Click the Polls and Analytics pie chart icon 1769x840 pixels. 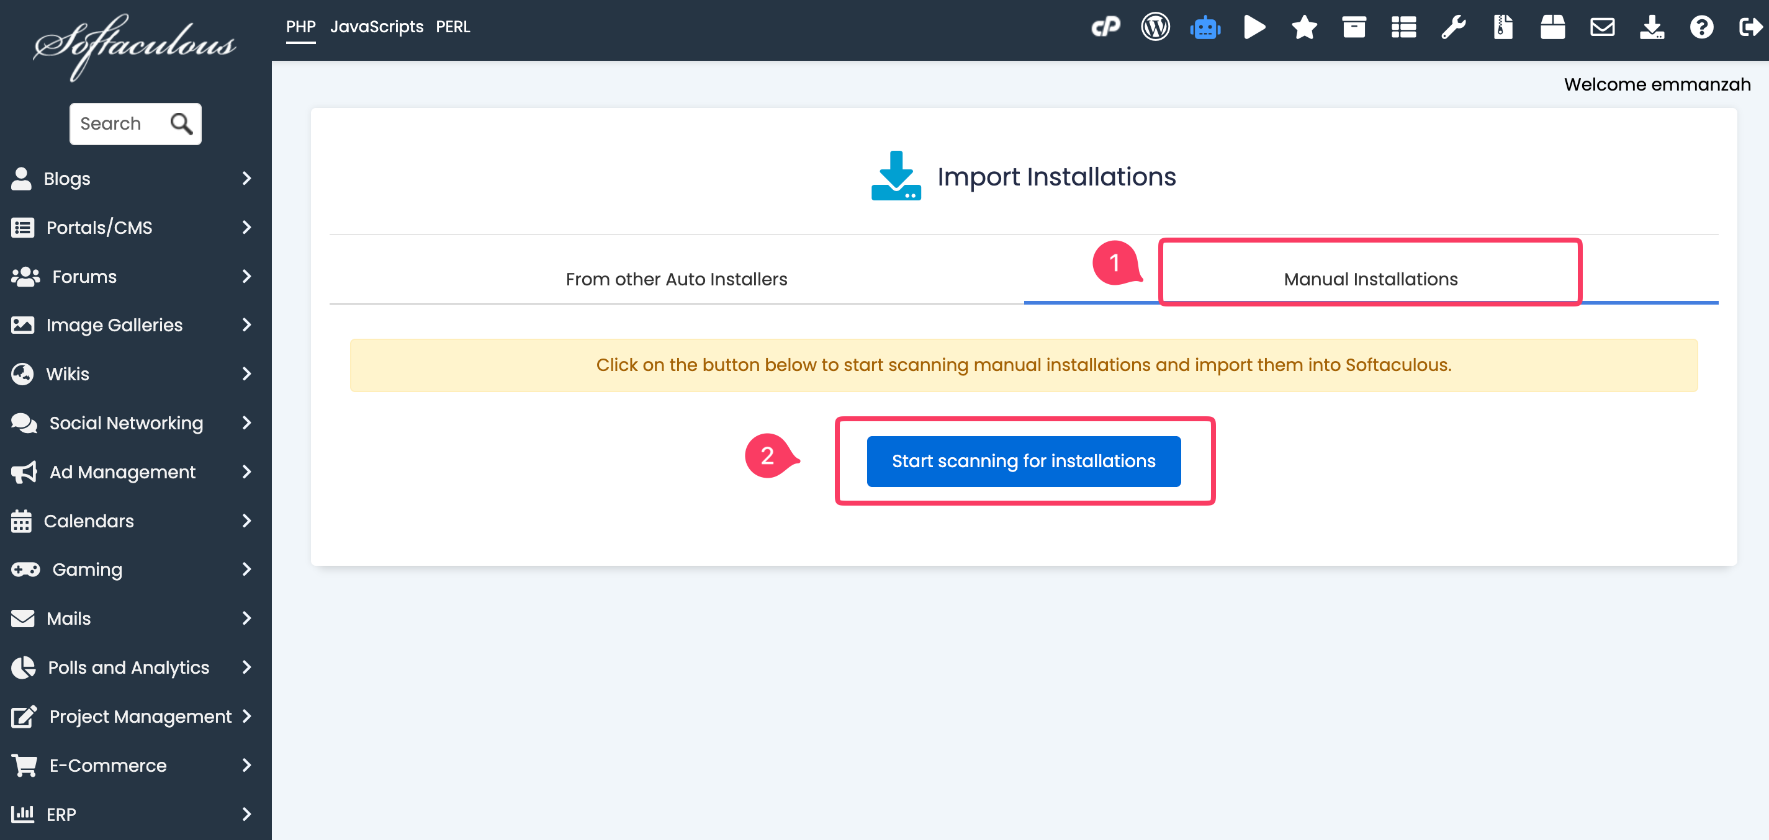[x=24, y=667]
